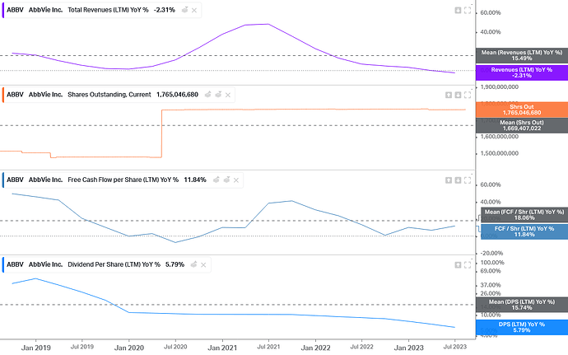Image resolution: width=568 pixels, height=355 pixels.
Task: Click 'Jul 2019' on the time axis
Action: (82, 347)
